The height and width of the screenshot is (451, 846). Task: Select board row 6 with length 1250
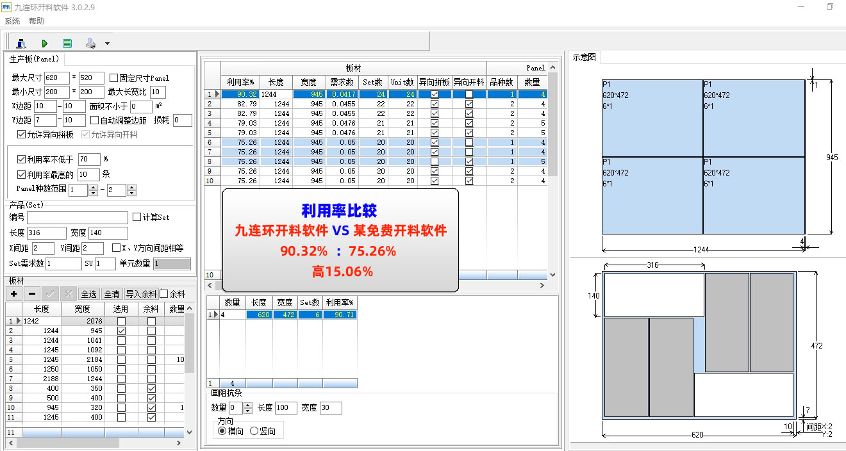(x=95, y=370)
